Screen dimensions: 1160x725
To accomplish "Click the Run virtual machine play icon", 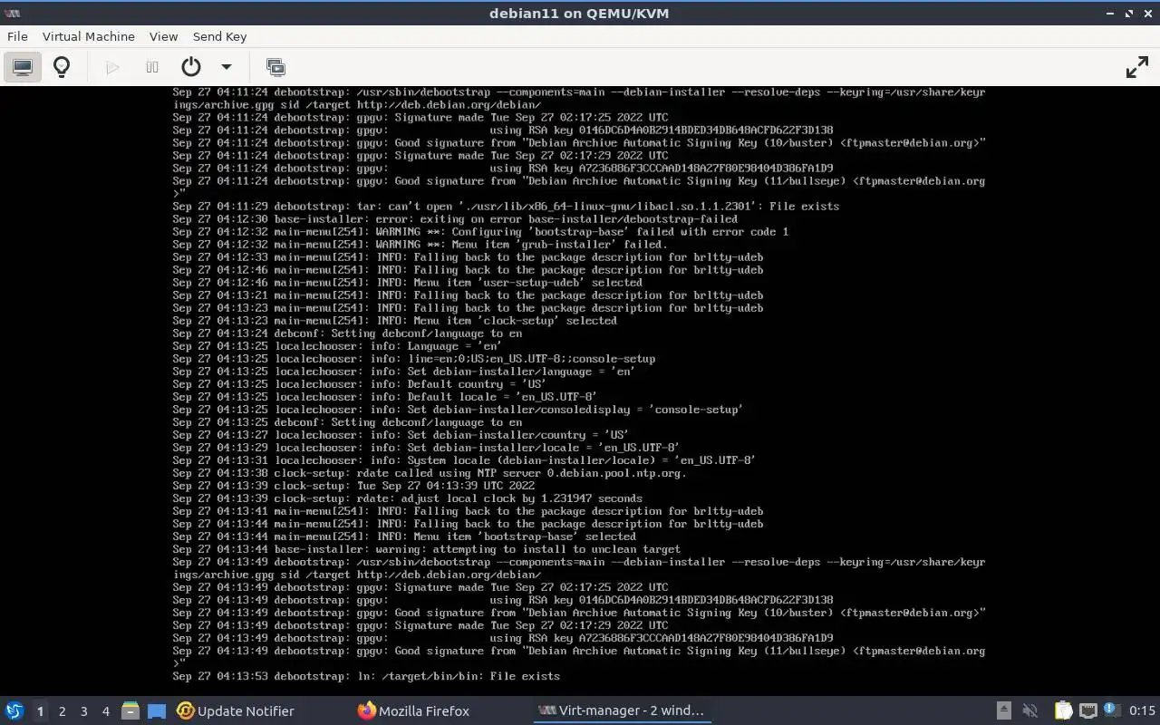I will click(x=112, y=67).
